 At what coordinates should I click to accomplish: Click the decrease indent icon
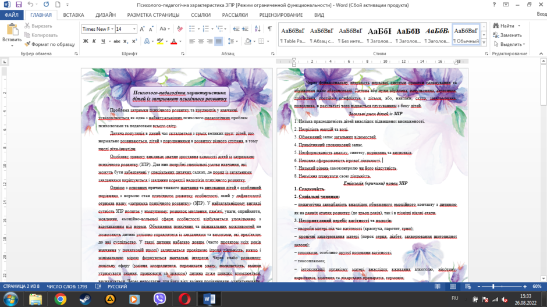coord(236,29)
